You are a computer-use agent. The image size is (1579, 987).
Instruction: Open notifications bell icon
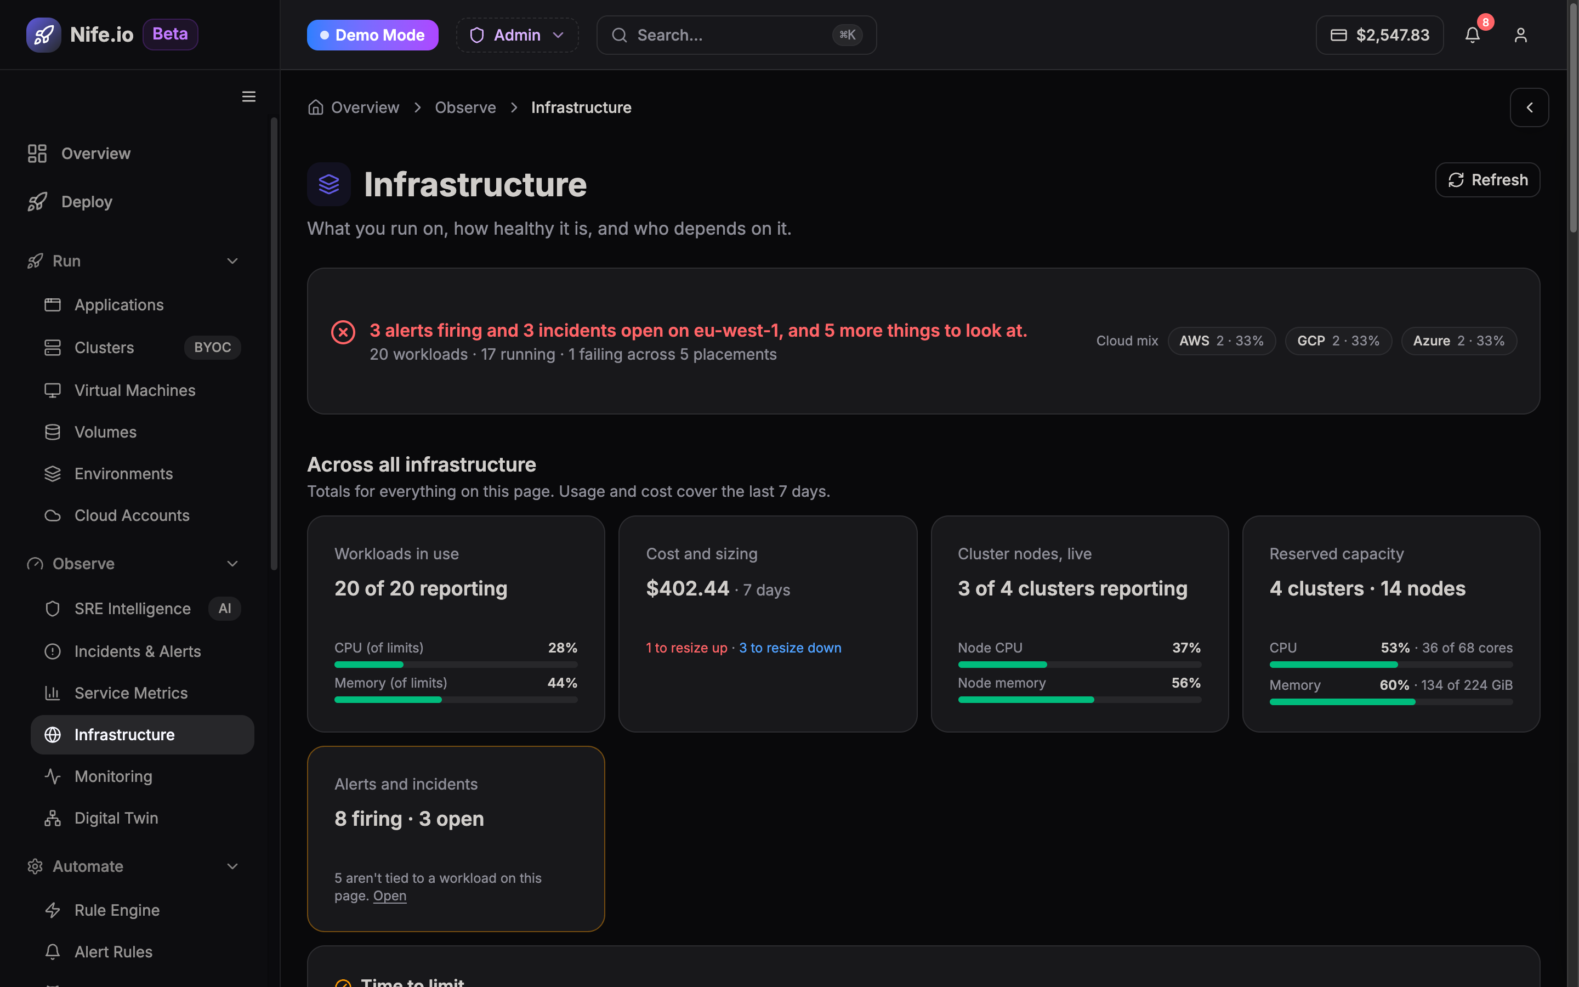1473,35
